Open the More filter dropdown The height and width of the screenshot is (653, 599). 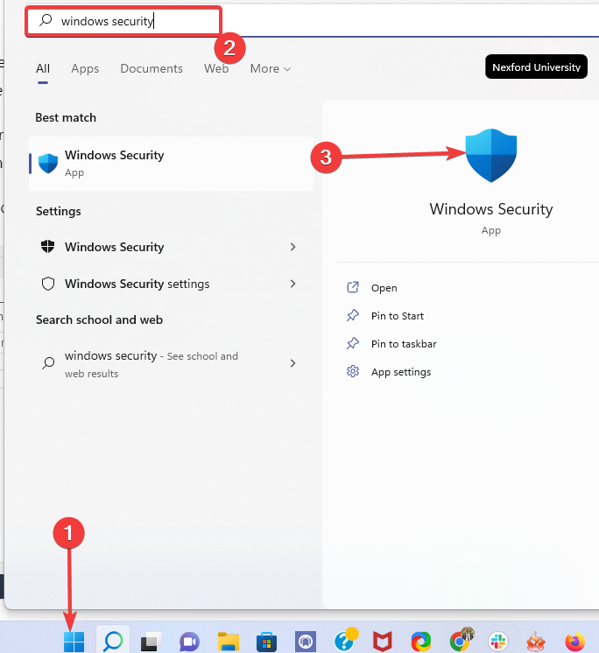click(x=271, y=68)
